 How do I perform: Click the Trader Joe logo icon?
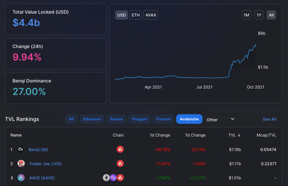tap(21, 164)
